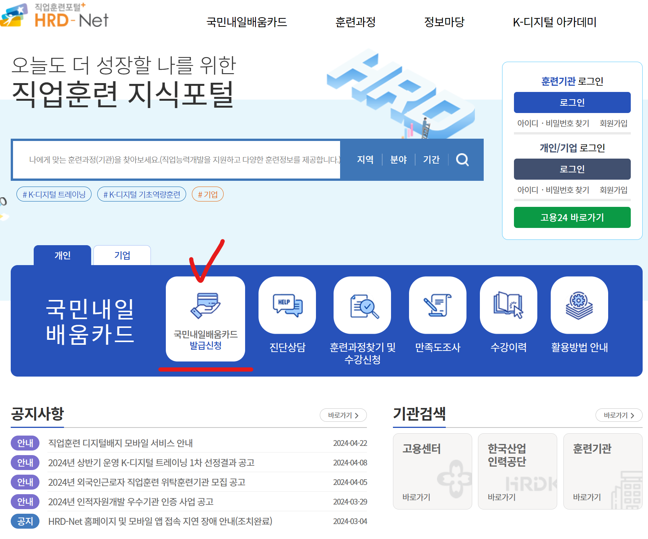Open 훈련과정찾기 및 수강신청 icon

click(x=362, y=305)
